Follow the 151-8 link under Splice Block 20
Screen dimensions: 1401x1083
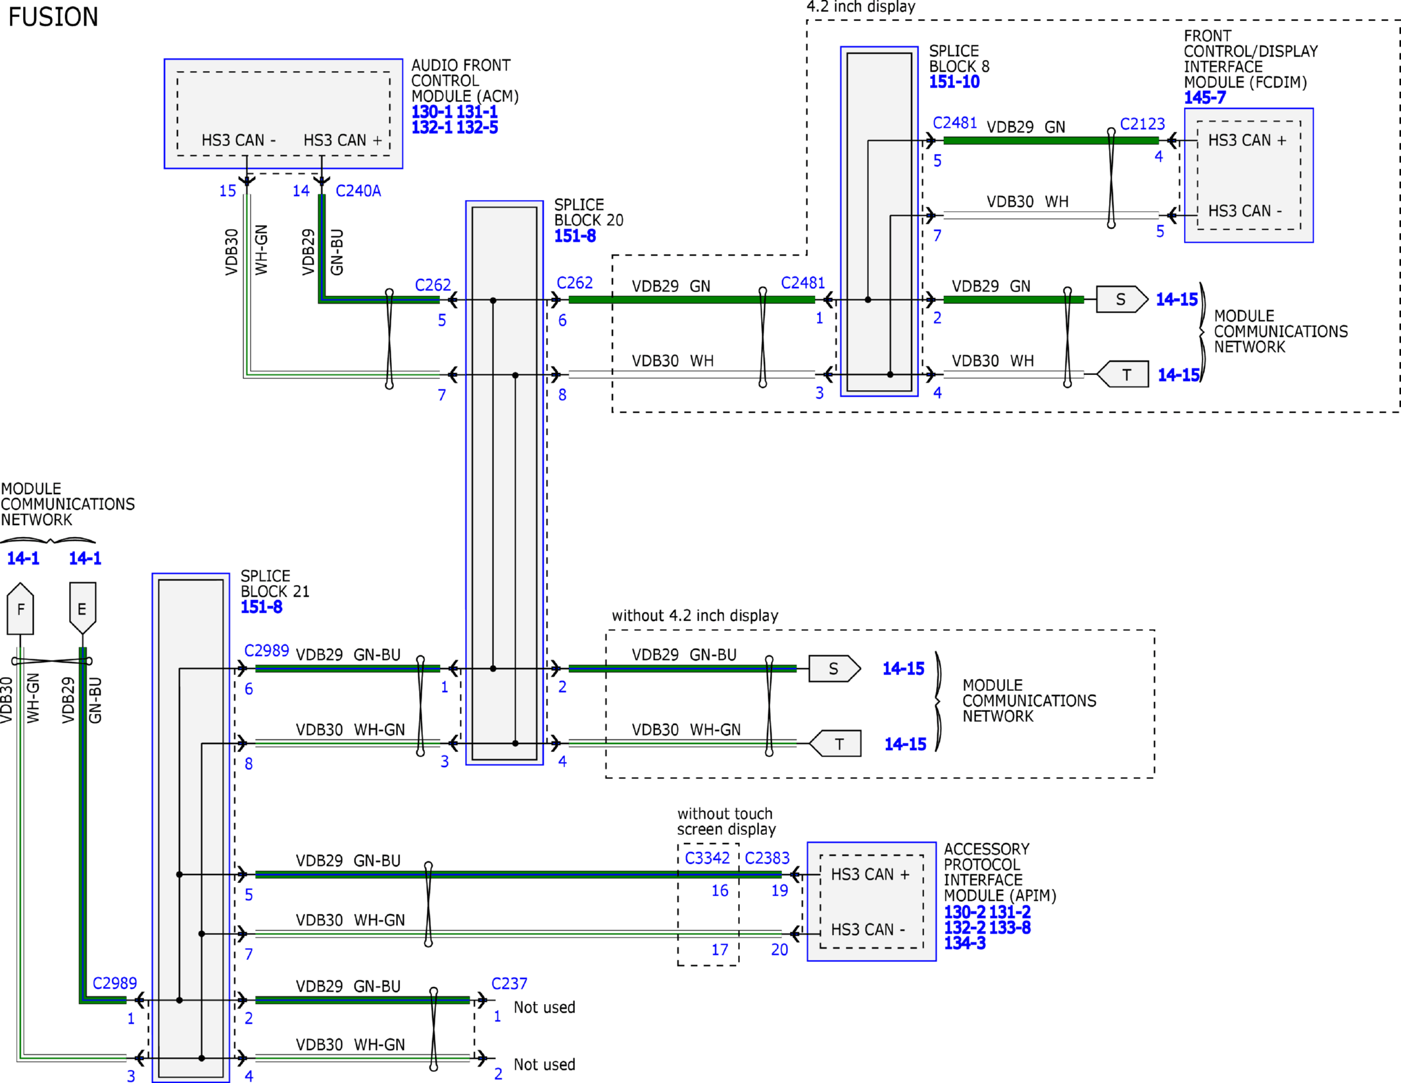tap(575, 236)
